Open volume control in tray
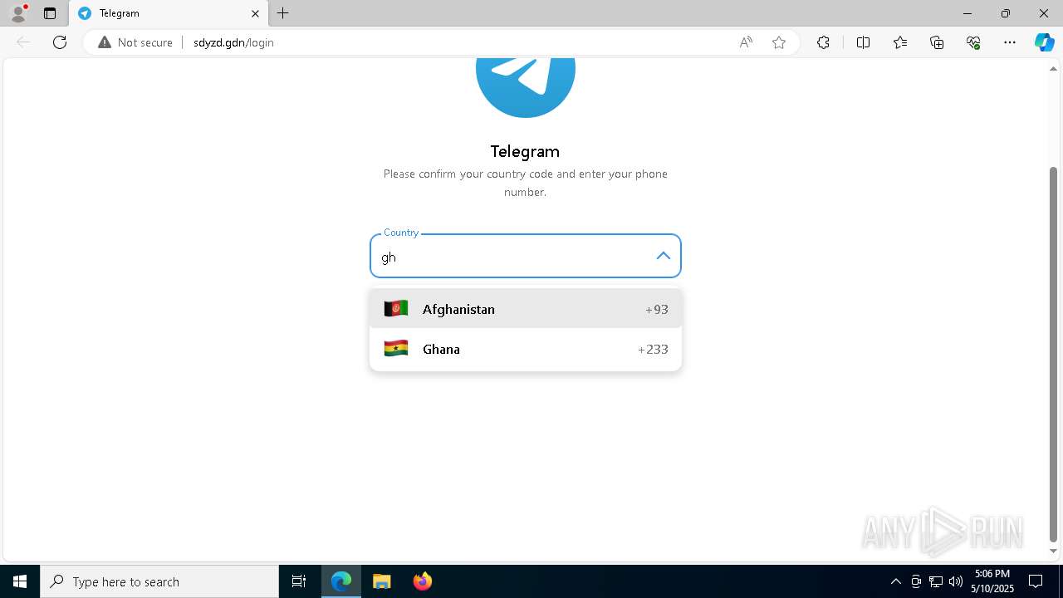Image resolution: width=1063 pixels, height=598 pixels. pyautogui.click(x=956, y=581)
